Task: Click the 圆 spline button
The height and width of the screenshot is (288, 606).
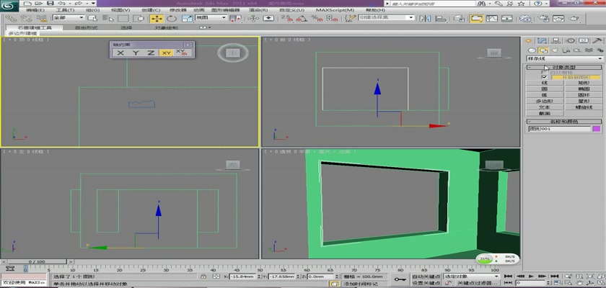Action: click(x=545, y=89)
